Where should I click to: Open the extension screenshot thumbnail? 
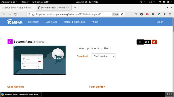click(x=40, y=60)
